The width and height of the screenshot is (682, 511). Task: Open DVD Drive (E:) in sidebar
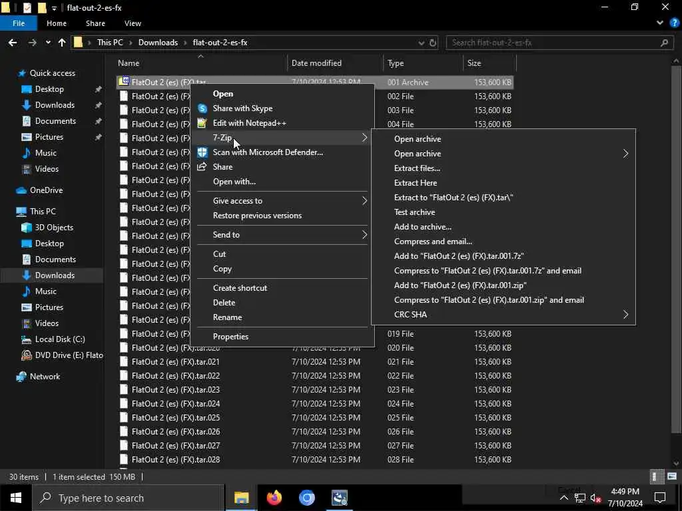(x=69, y=355)
